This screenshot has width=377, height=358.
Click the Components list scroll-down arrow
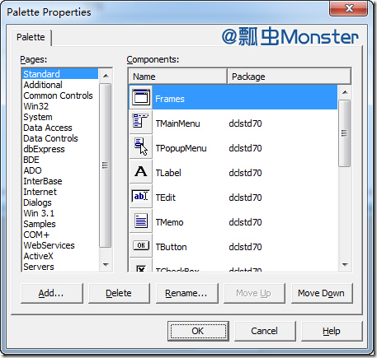pos(345,265)
